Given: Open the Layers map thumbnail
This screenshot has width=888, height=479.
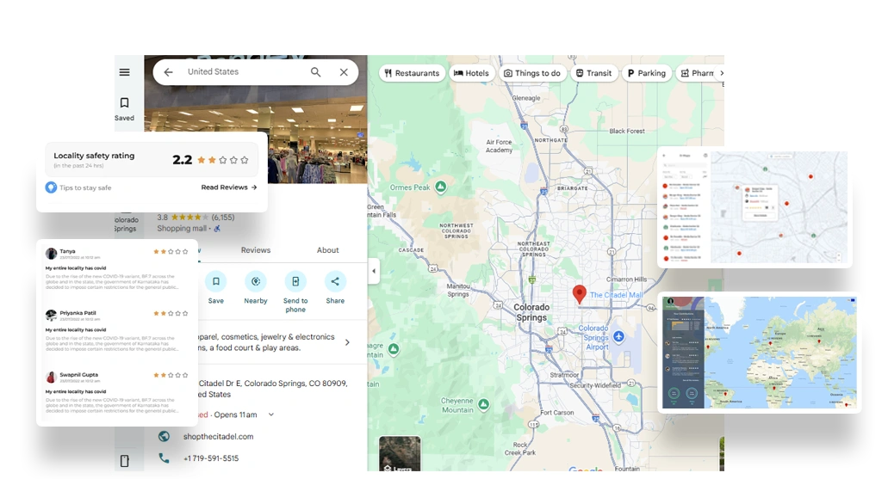Looking at the screenshot, I should tap(400, 453).
